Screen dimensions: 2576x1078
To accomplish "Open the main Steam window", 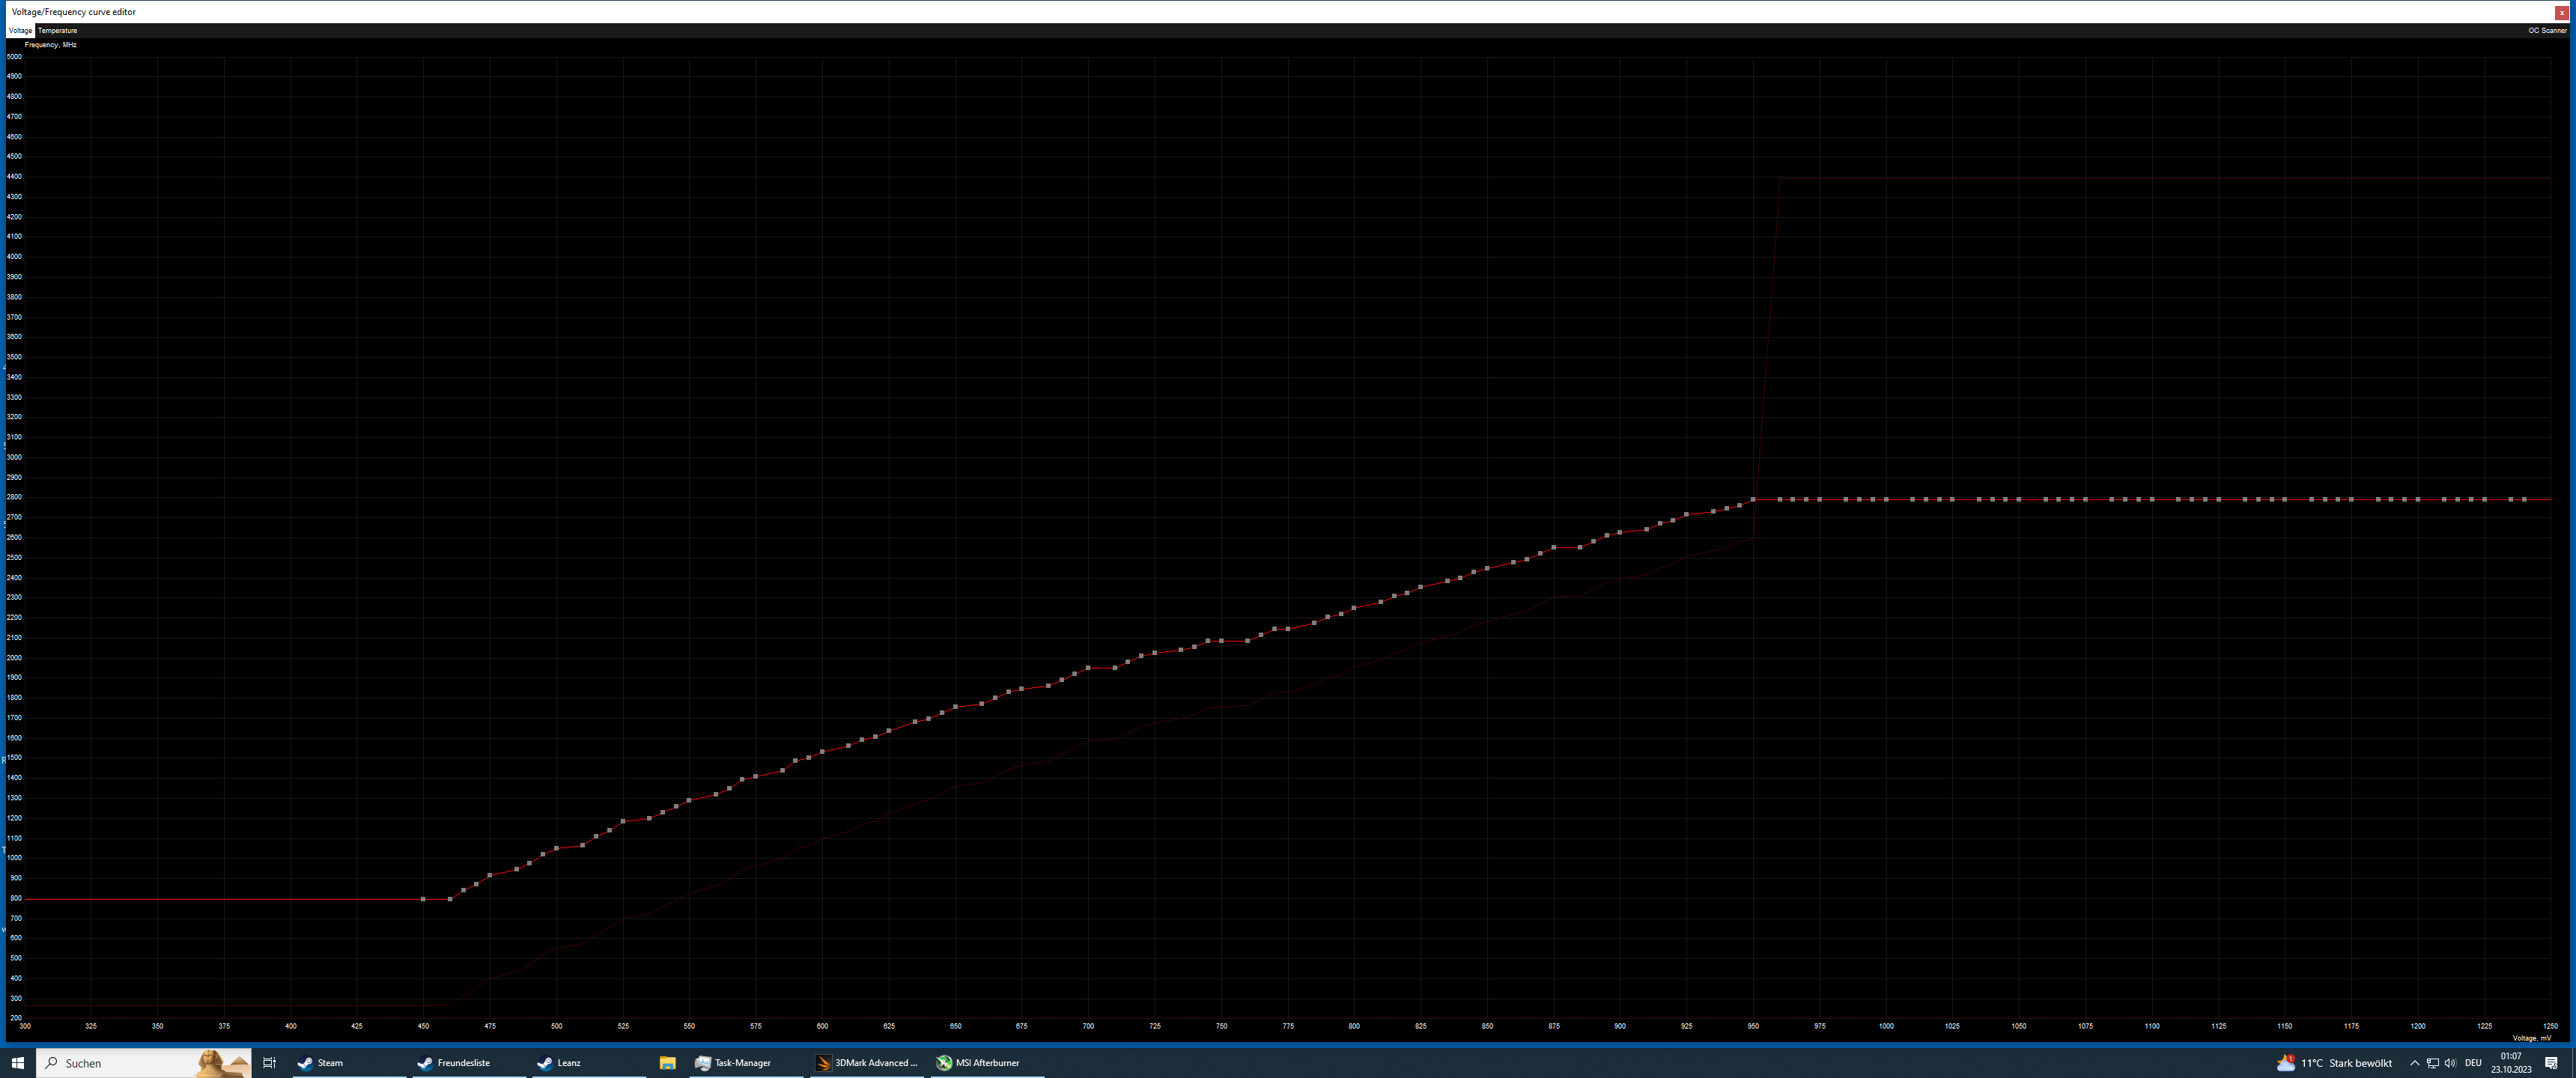I will (x=329, y=1063).
